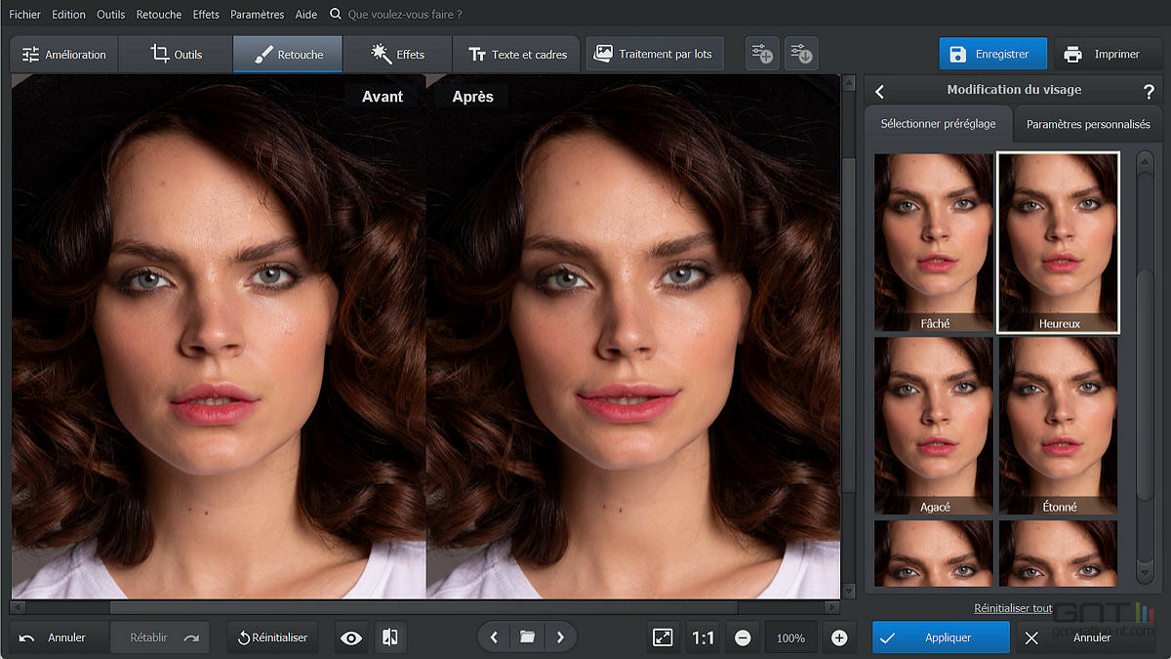
Task: Click the add preset sliders icon
Action: click(x=763, y=55)
